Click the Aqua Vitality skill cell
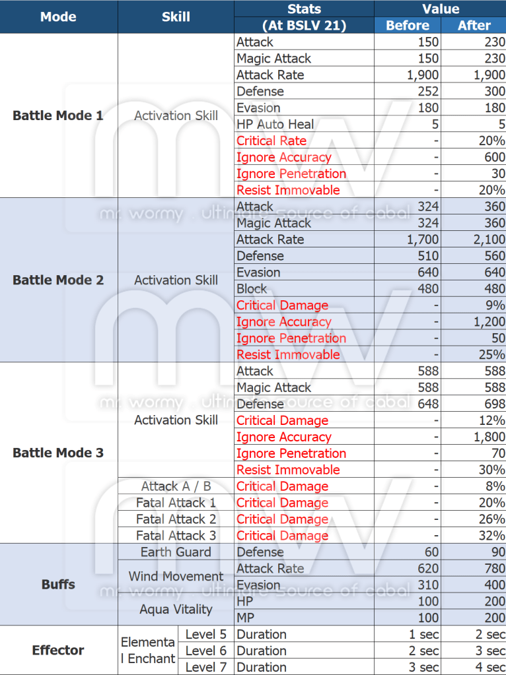 (176, 609)
